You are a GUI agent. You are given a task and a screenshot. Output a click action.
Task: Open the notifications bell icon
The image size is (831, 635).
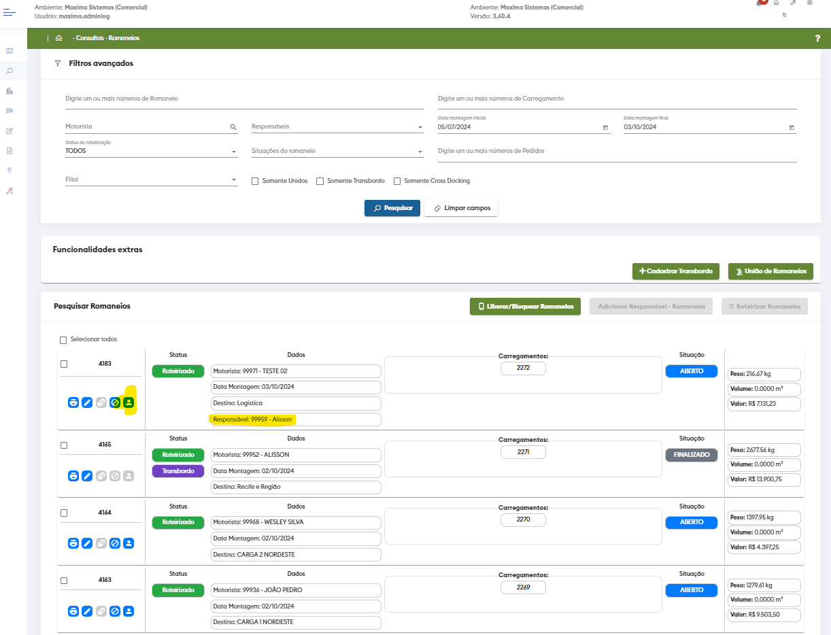(760, 3)
